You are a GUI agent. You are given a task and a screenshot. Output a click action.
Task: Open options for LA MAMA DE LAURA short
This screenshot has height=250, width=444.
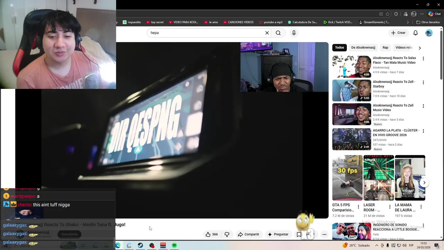[x=421, y=207]
